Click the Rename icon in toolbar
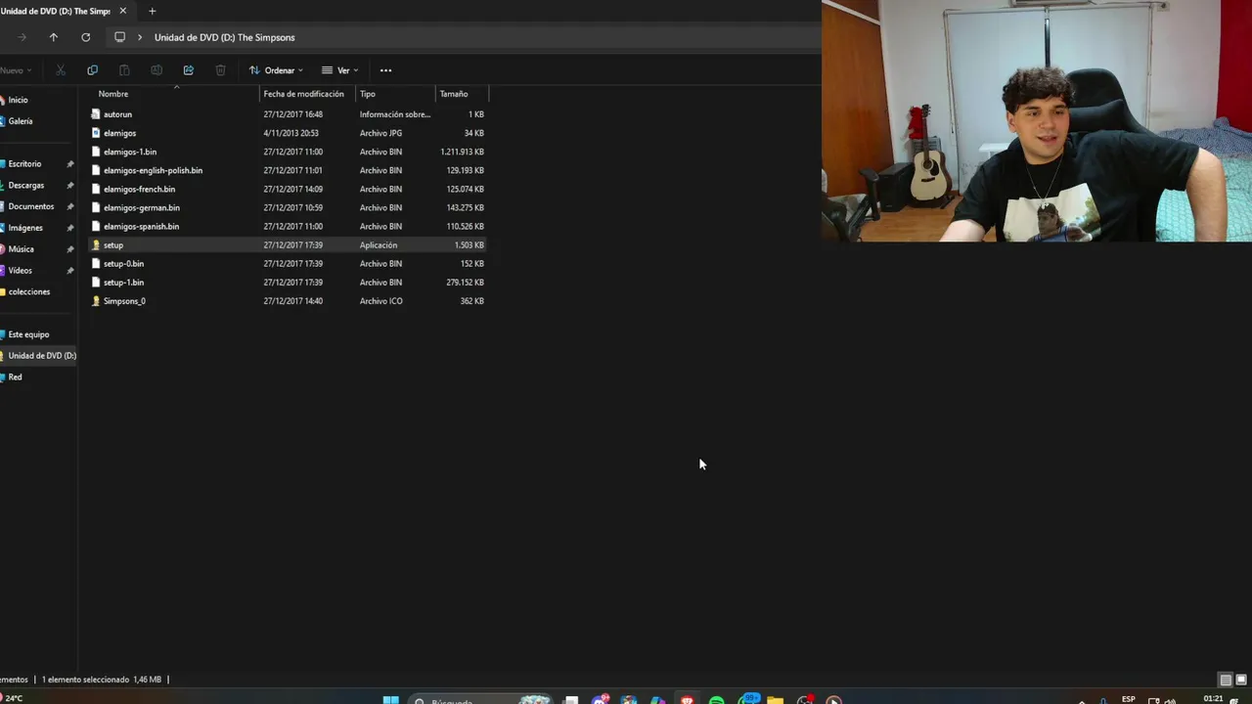 pos(156,70)
